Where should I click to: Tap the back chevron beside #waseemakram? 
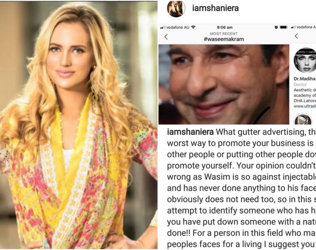[166, 37]
